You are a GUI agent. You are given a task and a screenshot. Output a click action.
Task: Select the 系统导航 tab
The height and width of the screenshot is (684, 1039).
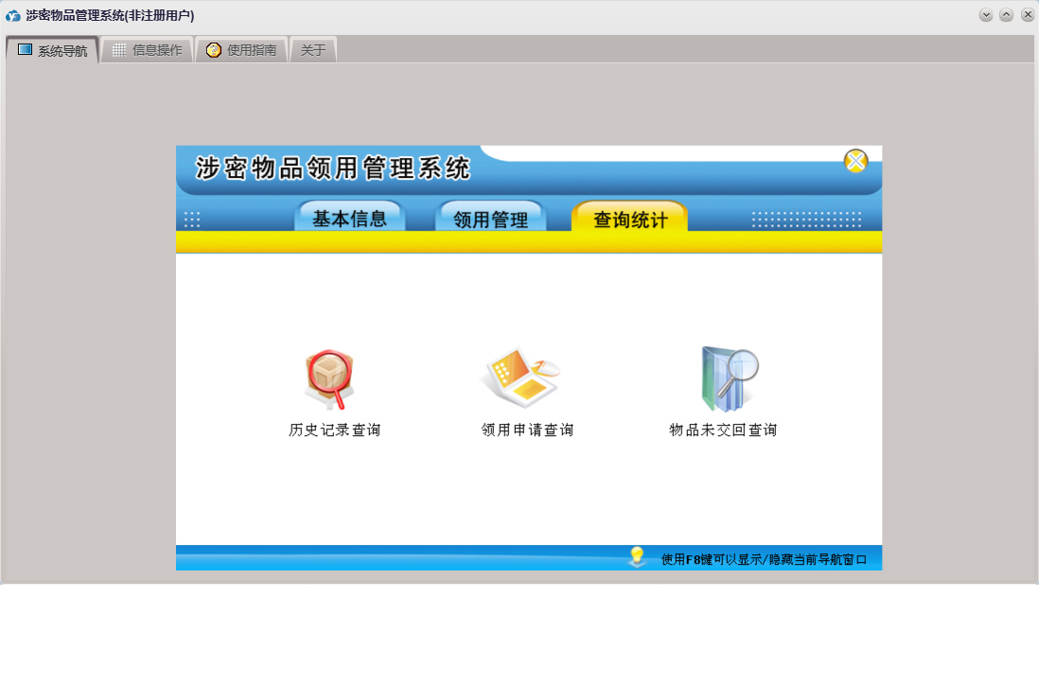click(52, 50)
